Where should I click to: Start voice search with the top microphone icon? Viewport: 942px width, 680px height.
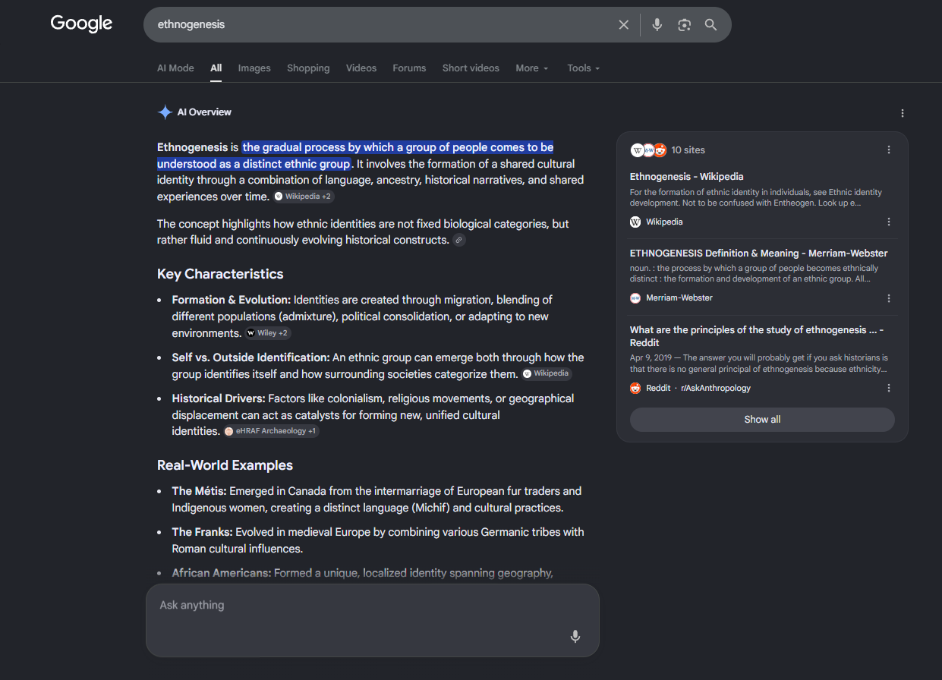pyautogui.click(x=657, y=25)
